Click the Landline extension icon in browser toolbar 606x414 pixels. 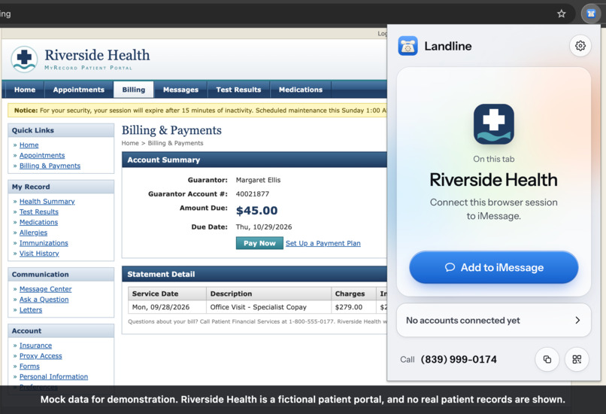(x=590, y=14)
